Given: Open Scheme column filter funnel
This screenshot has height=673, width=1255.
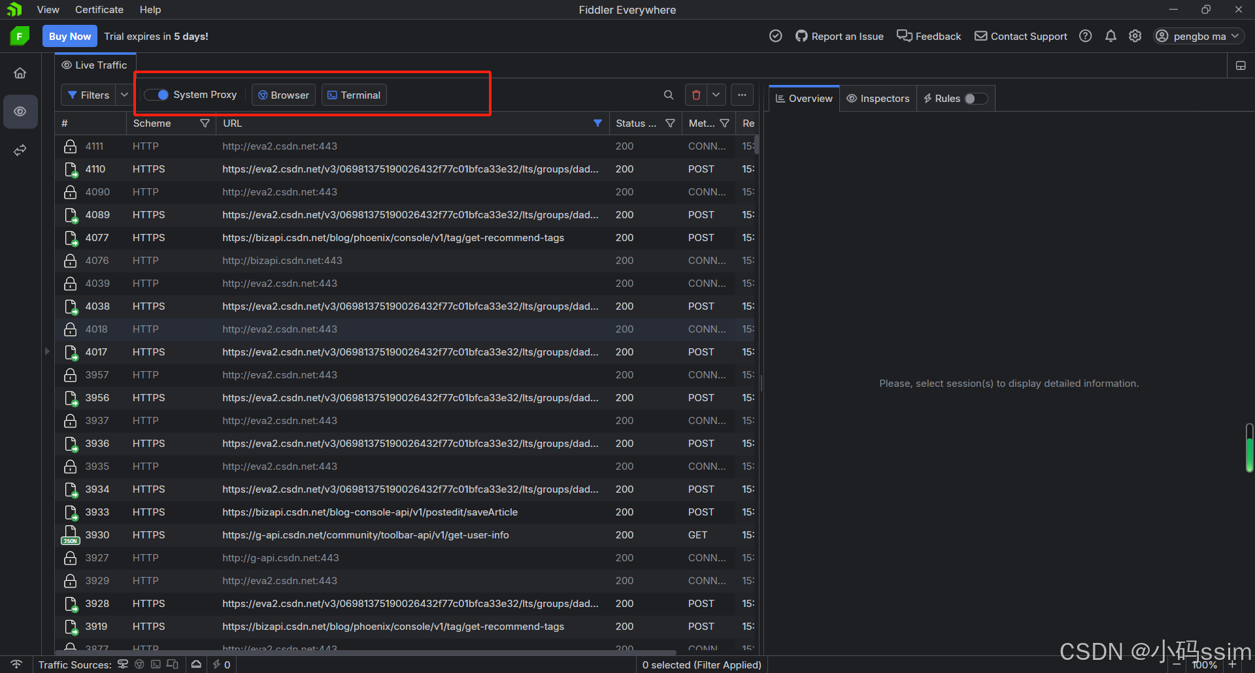Looking at the screenshot, I should click(205, 123).
